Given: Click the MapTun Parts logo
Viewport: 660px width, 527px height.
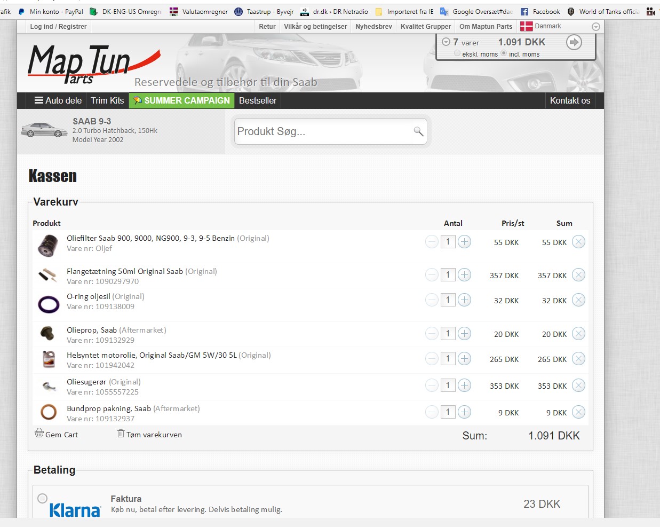Looking at the screenshot, I should 94,64.
